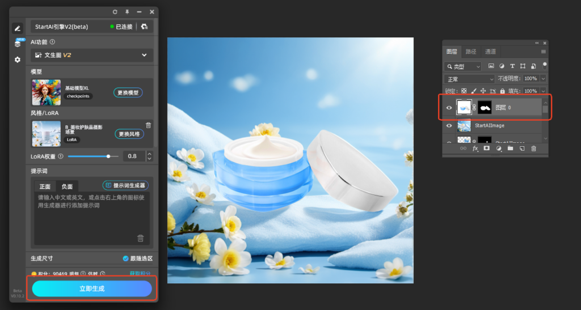Click the prompt text input area
The image size is (581, 310).
[x=92, y=218]
